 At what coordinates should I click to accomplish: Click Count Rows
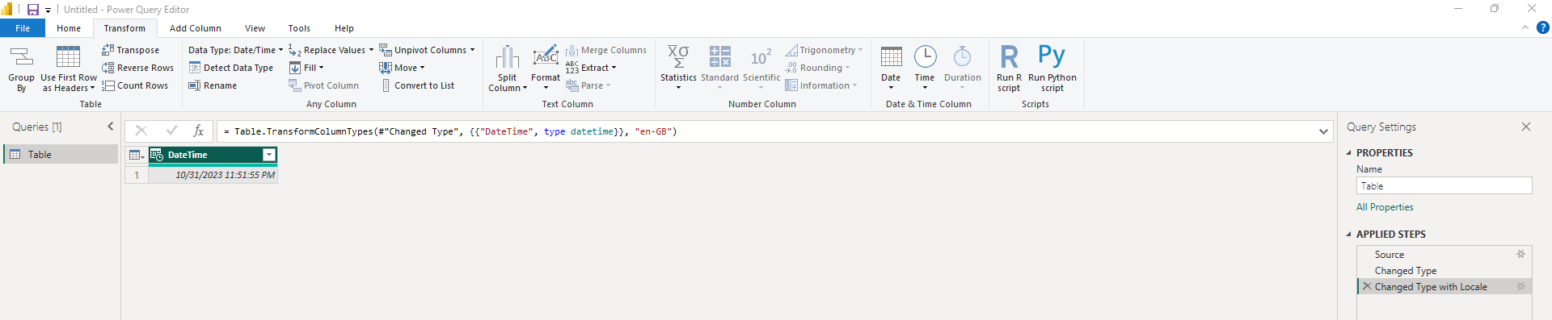pos(134,85)
